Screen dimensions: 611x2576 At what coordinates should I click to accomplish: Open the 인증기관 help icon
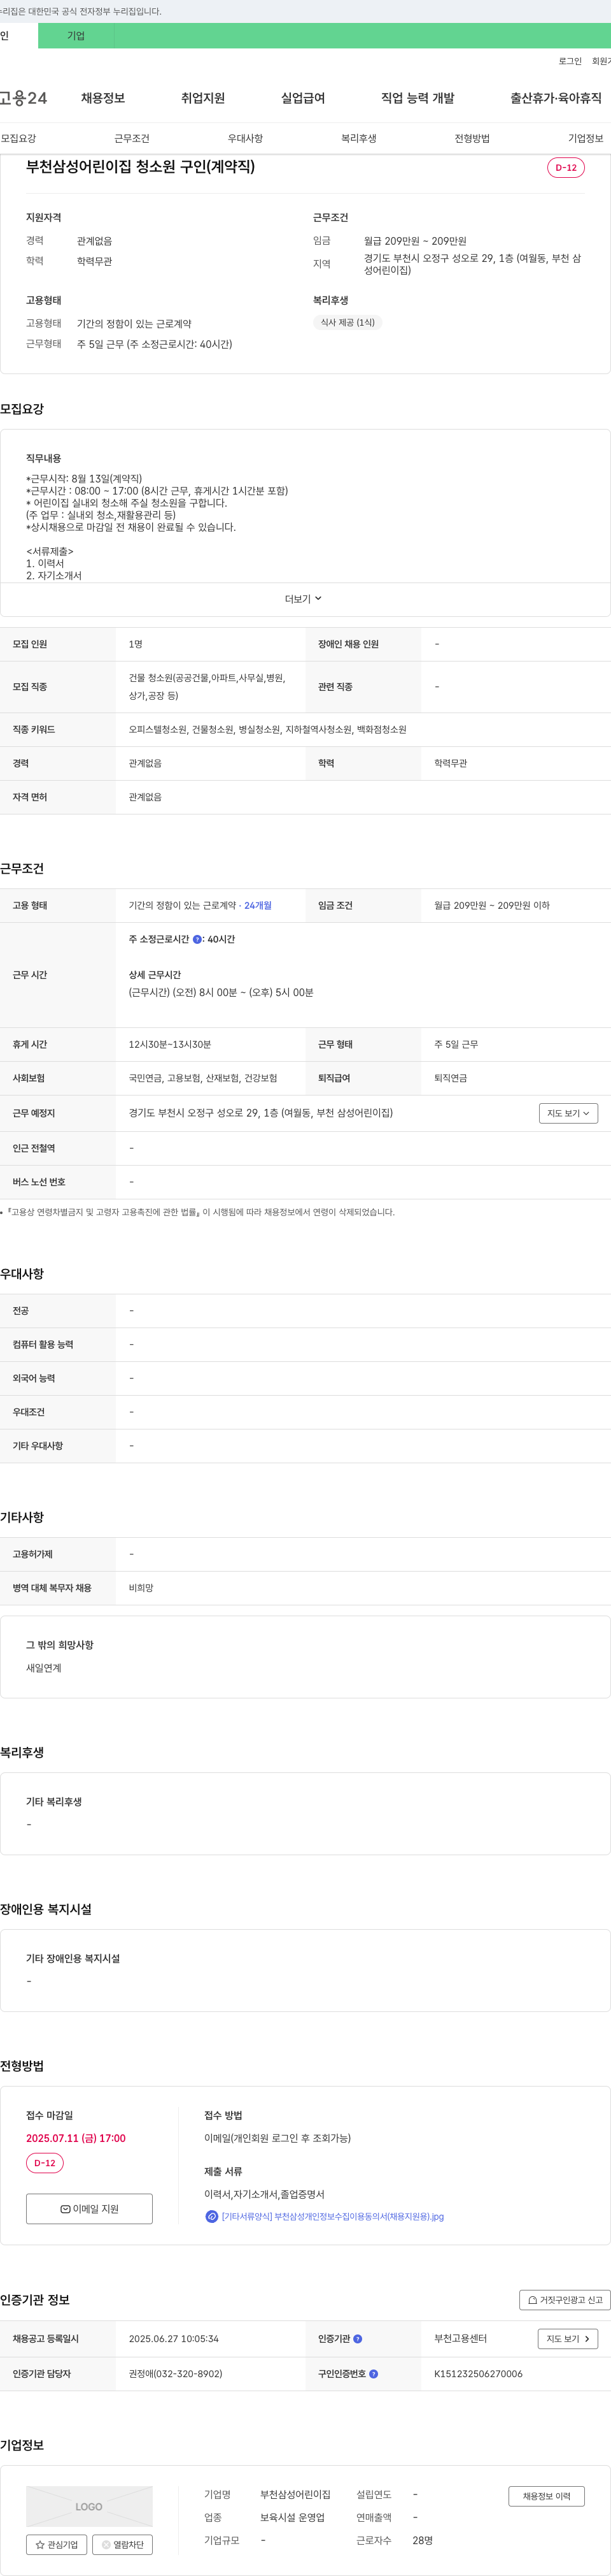358,2339
